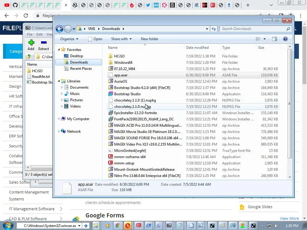Screen dimensions: 307x230
Task: Click the refresh button beside the address bar
Action: tap(213, 29)
